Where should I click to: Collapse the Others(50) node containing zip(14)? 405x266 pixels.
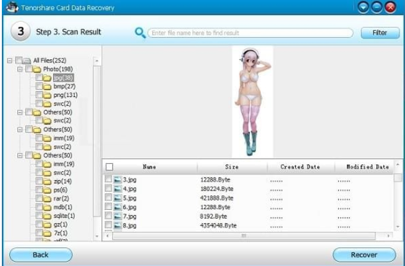click(x=20, y=156)
